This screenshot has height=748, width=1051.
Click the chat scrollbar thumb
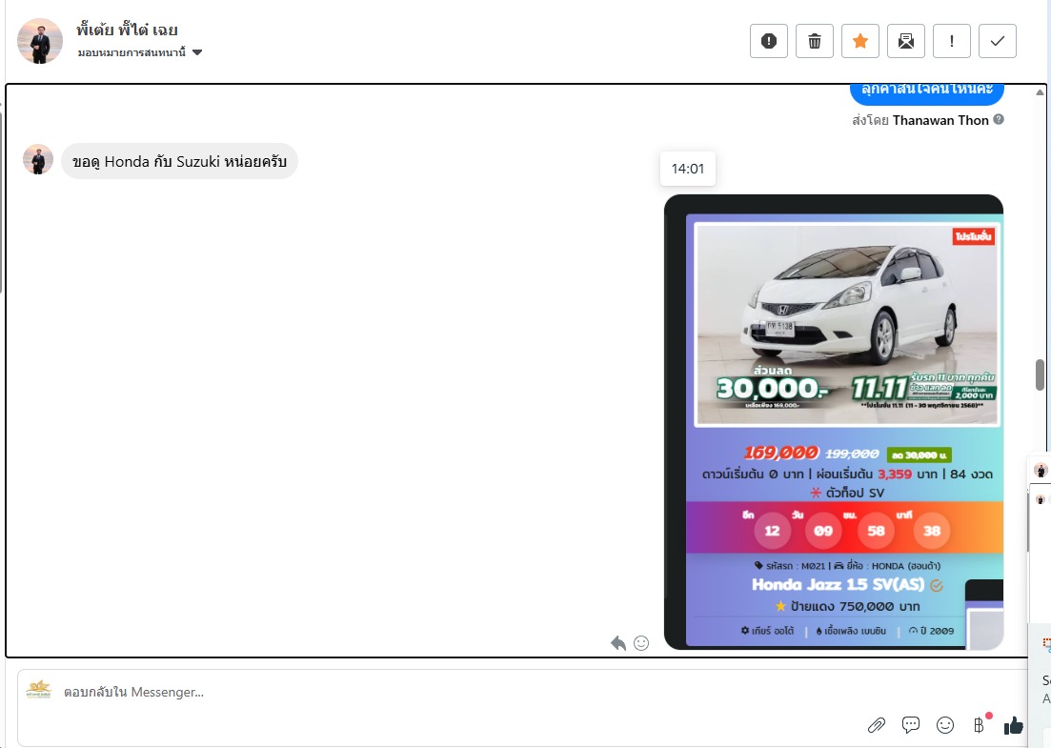coord(1040,374)
